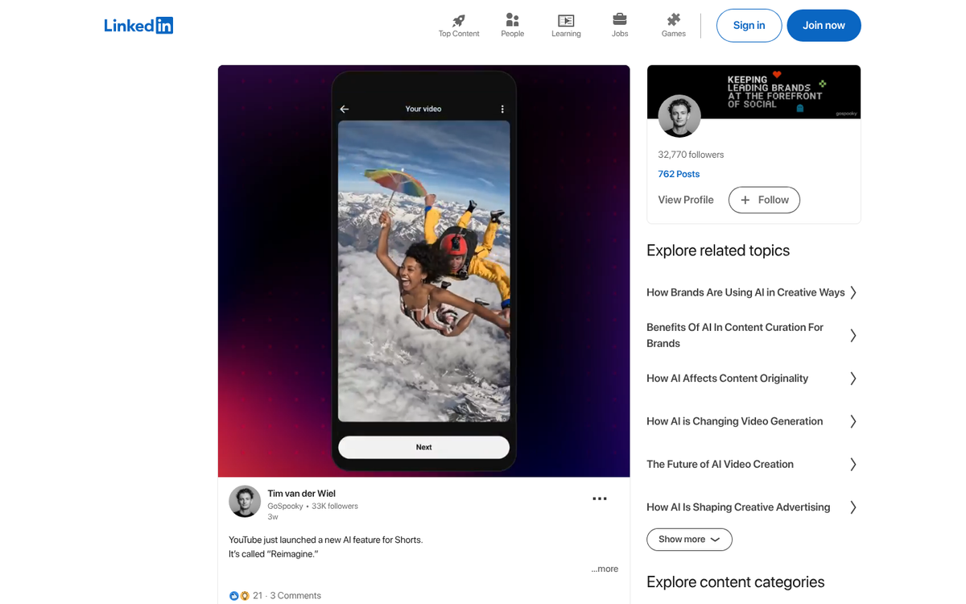
Task: Open the Jobs briefcase icon
Action: [x=620, y=20]
